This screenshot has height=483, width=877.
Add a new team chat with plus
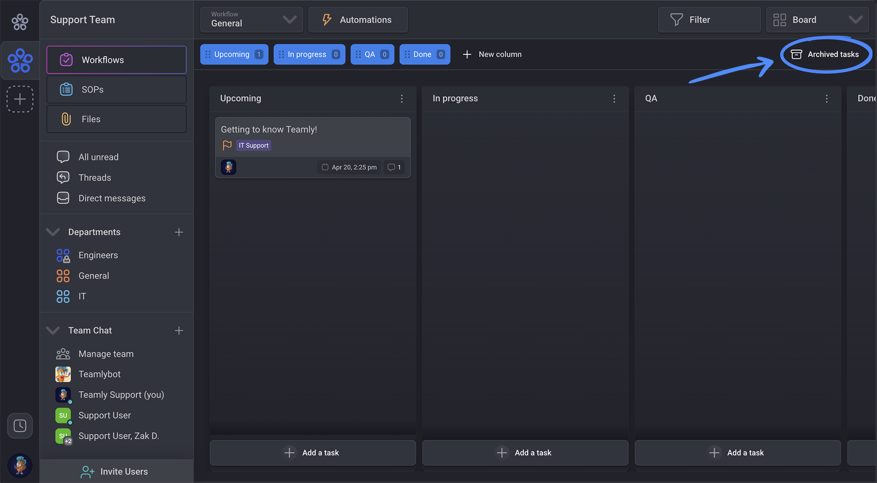[x=179, y=331]
